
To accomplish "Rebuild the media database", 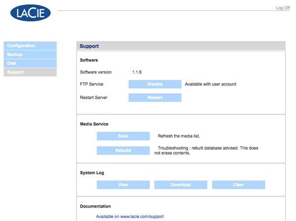I will coord(123,150).
